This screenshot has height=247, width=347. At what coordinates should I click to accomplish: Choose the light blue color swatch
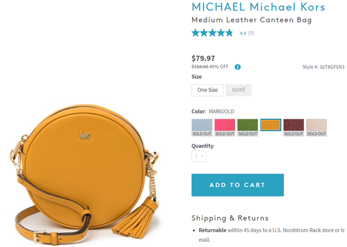202,128
